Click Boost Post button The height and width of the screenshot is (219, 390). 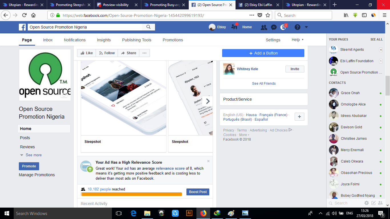pos(198,192)
